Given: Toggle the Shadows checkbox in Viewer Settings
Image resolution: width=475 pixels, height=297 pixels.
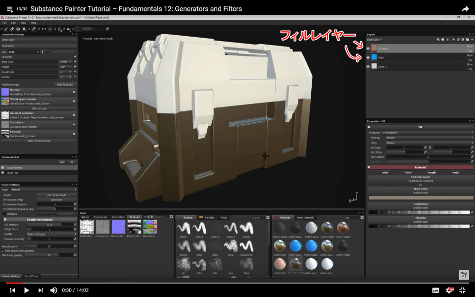Looking at the screenshot, I should tap(4, 214).
